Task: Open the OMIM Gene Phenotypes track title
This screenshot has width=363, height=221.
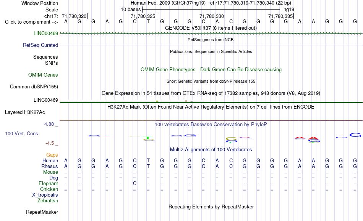Action: (x=211, y=69)
